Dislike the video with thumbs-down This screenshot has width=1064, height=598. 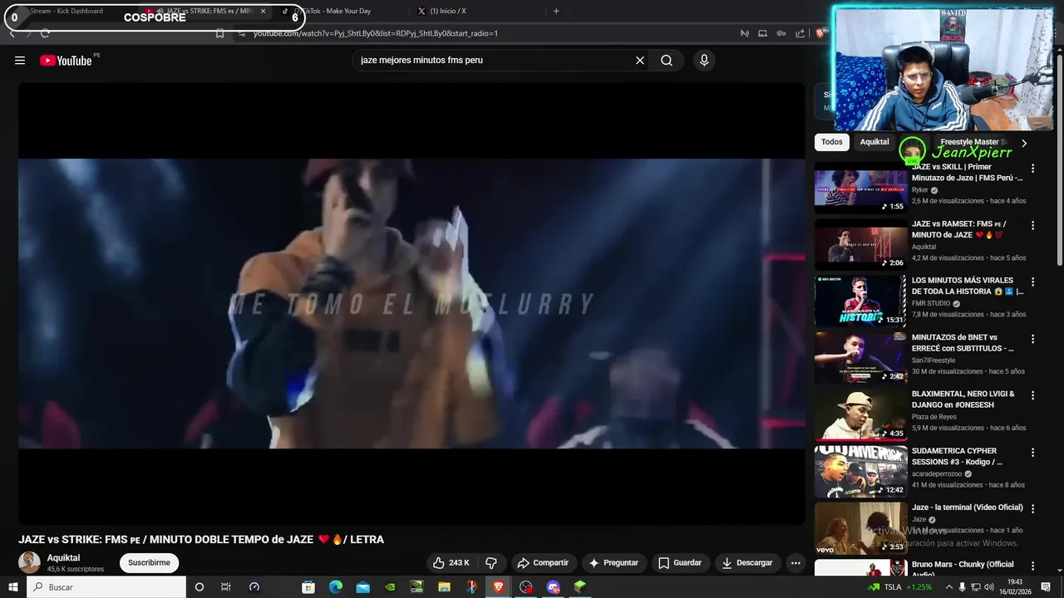(491, 562)
